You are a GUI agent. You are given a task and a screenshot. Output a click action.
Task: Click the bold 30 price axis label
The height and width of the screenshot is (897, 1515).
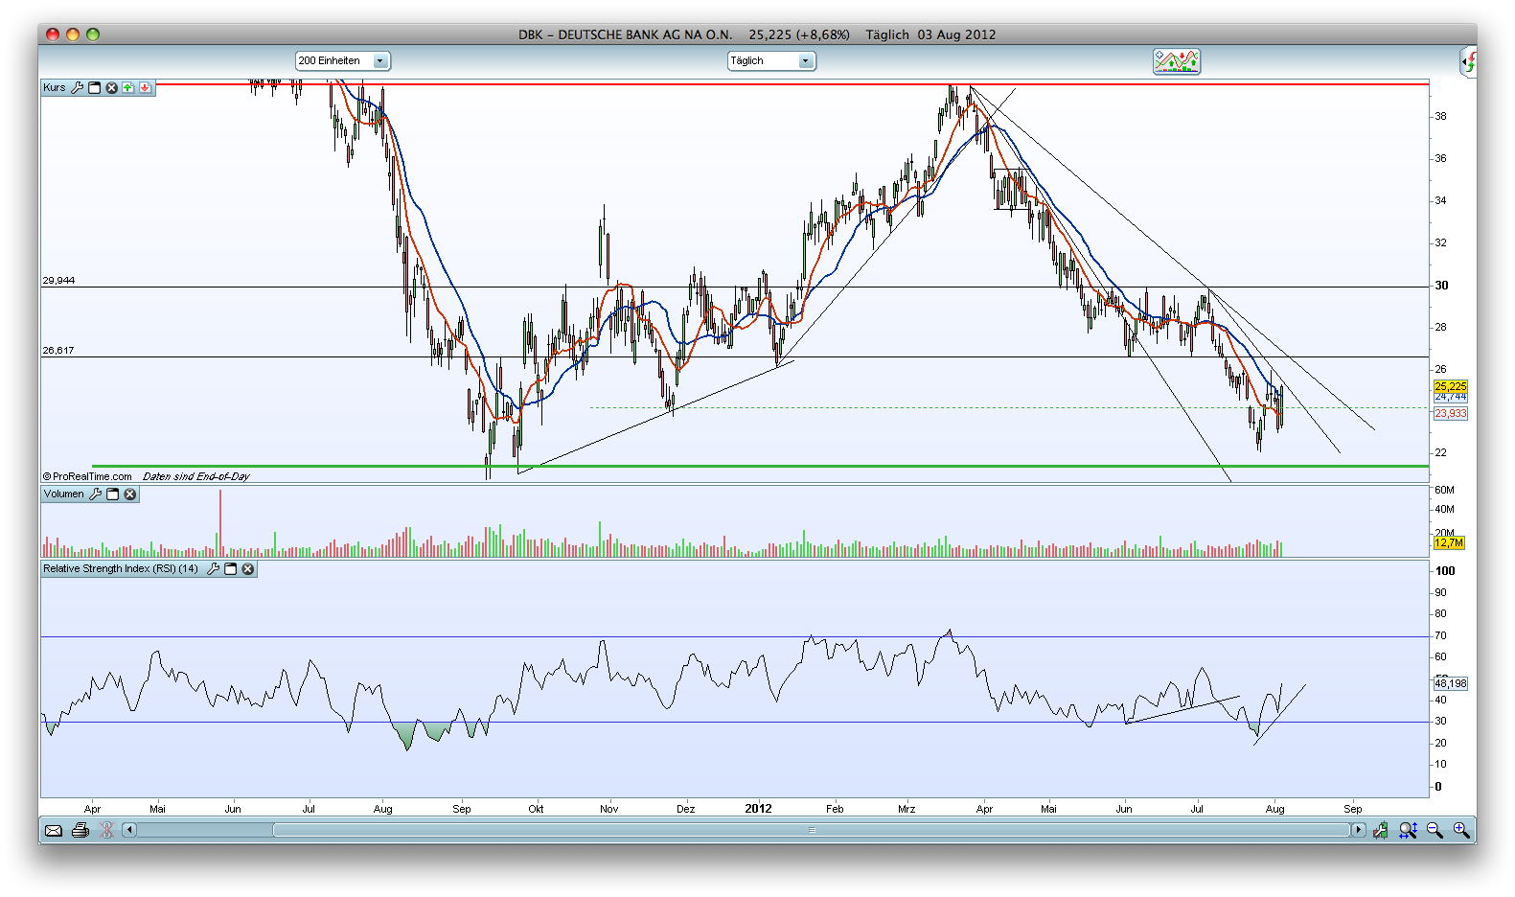(1441, 286)
